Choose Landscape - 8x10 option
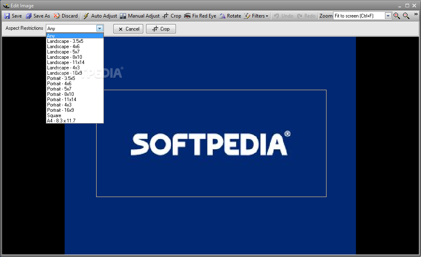 tap(74, 57)
